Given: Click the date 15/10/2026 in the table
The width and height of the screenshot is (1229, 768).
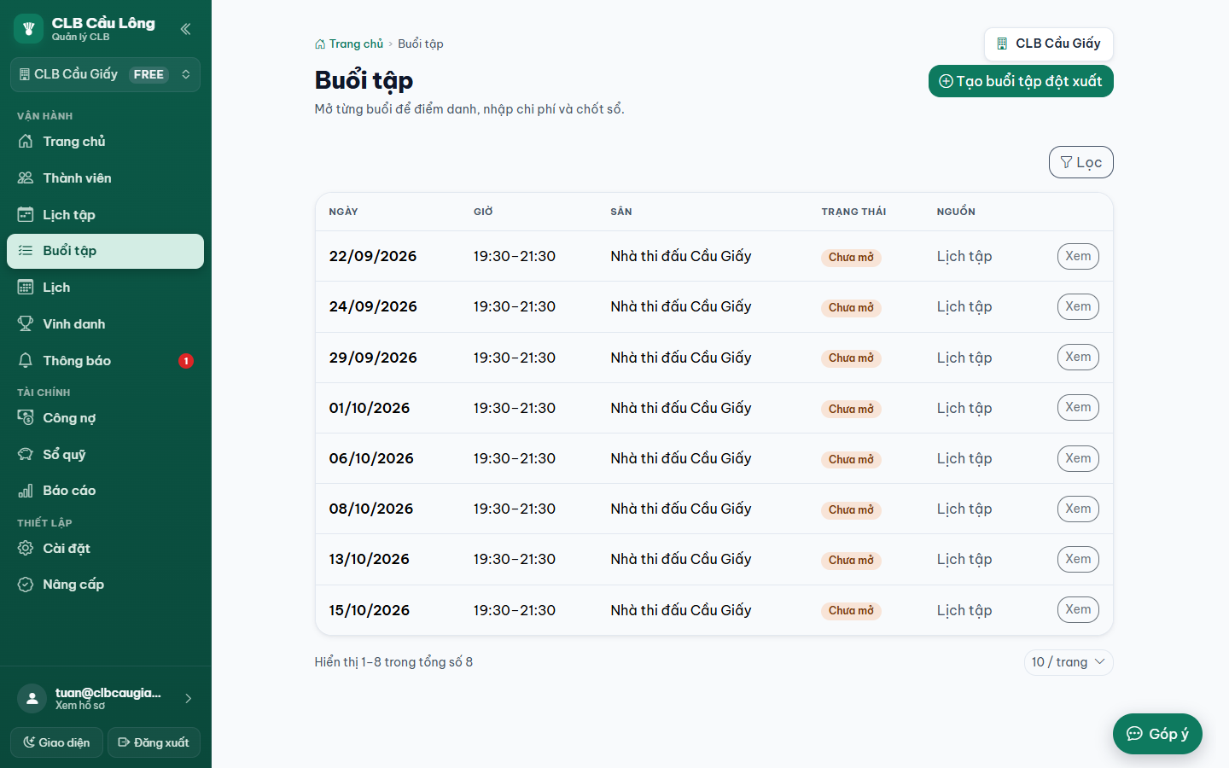Looking at the screenshot, I should click(x=370, y=610).
